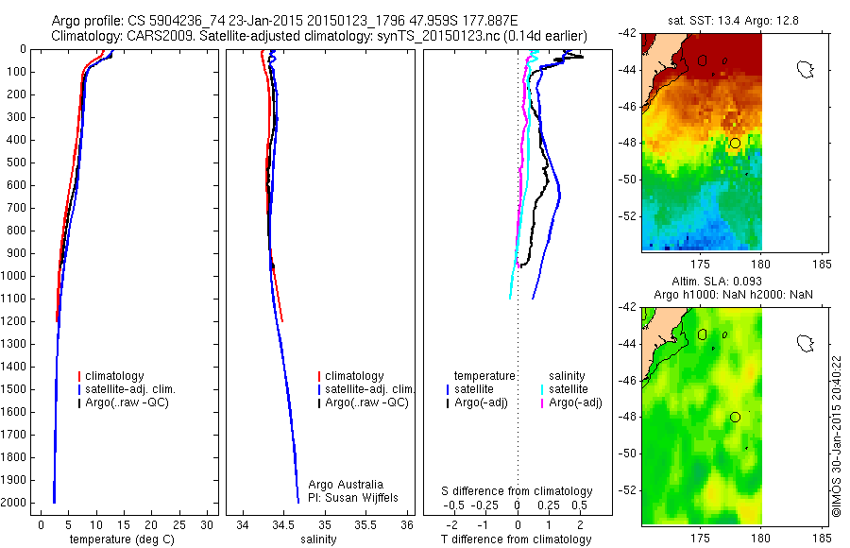Image resolution: width=850 pixels, height=548 pixels.
Task: Click the 'salinity' x-axis label under salinity plot
Action: coord(319,539)
